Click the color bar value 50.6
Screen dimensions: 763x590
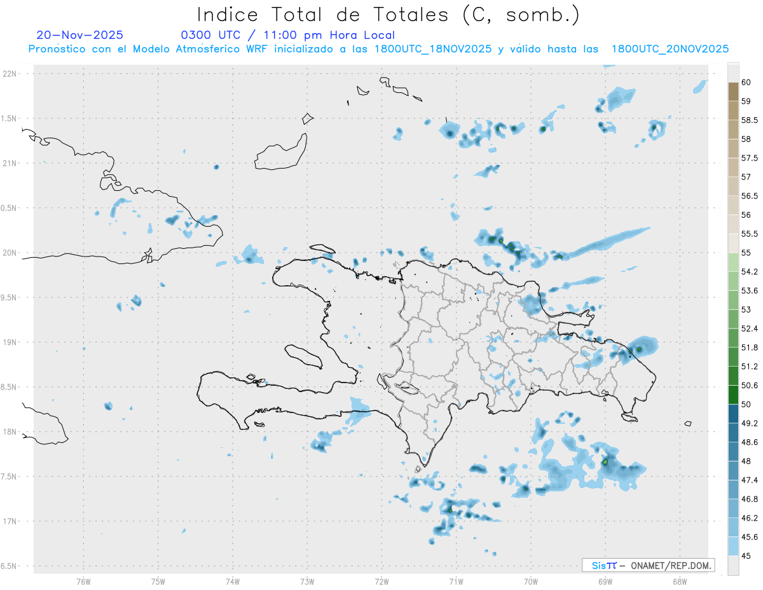(749, 385)
